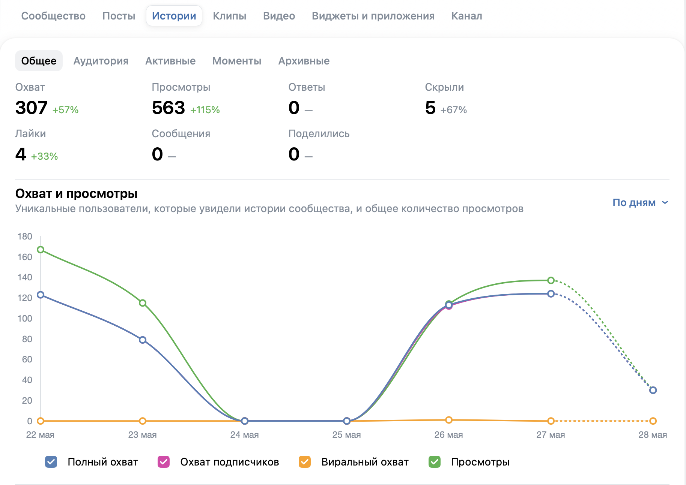Hide the Просмотры line via its checkbox
The image size is (686, 485).
[x=435, y=462]
